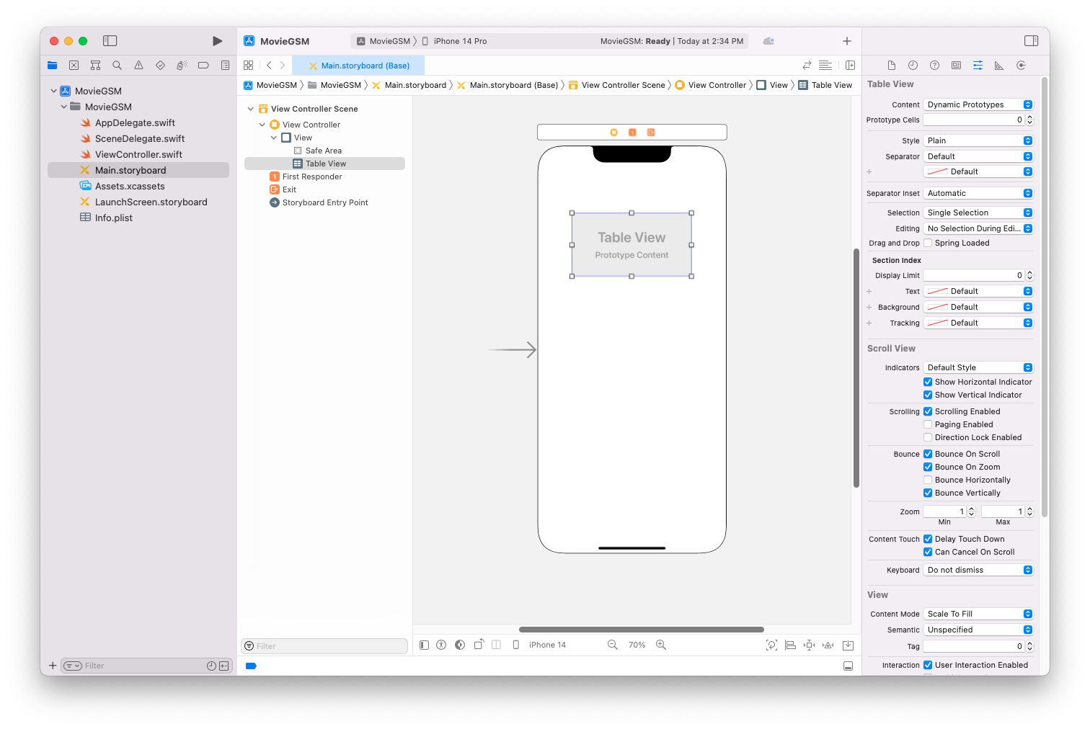The height and width of the screenshot is (729, 1090).
Task: Open the Find navigator magnifier icon
Action: coord(117,66)
